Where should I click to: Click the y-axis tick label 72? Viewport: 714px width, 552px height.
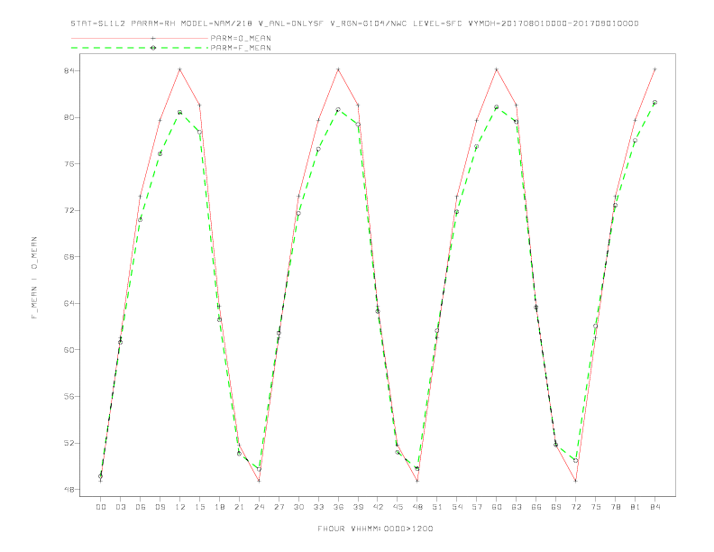pos(69,210)
